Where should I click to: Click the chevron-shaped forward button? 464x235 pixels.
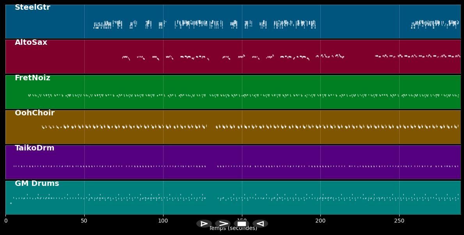click(223, 224)
